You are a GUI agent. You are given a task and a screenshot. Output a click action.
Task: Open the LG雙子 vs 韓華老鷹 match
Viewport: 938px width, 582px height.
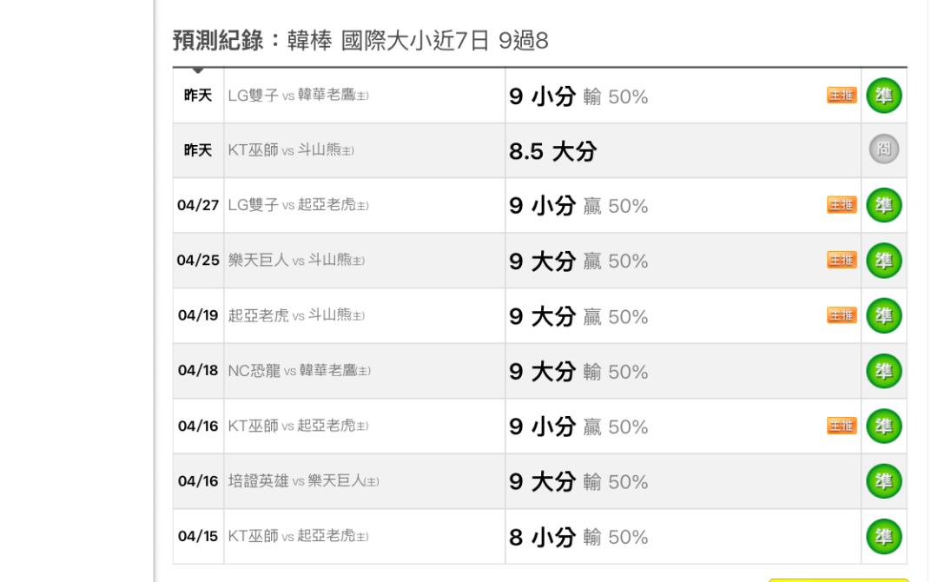click(x=299, y=96)
